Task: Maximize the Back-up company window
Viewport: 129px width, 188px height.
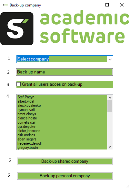Action: click(x=107, y=5)
